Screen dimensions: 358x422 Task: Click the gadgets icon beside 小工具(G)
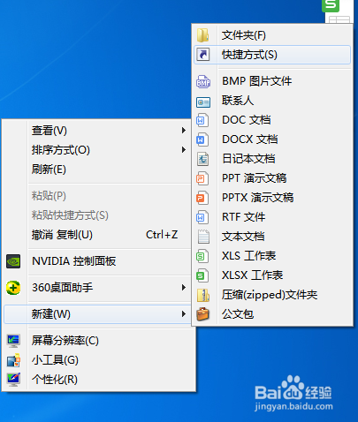point(13,360)
